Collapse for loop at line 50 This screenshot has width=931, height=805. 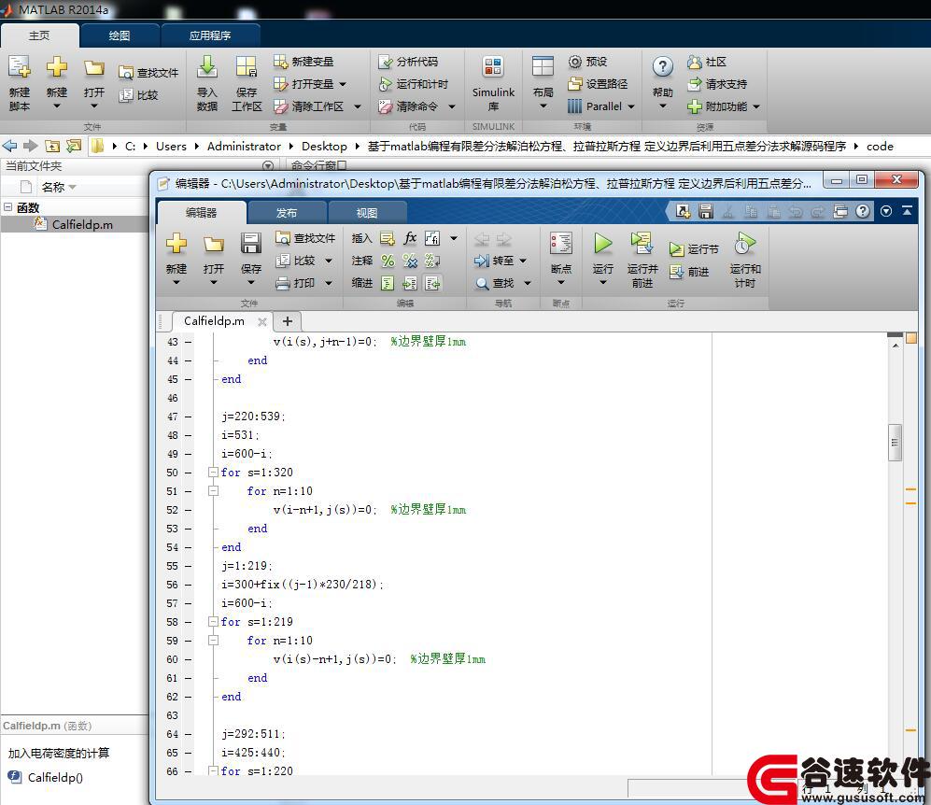point(213,472)
